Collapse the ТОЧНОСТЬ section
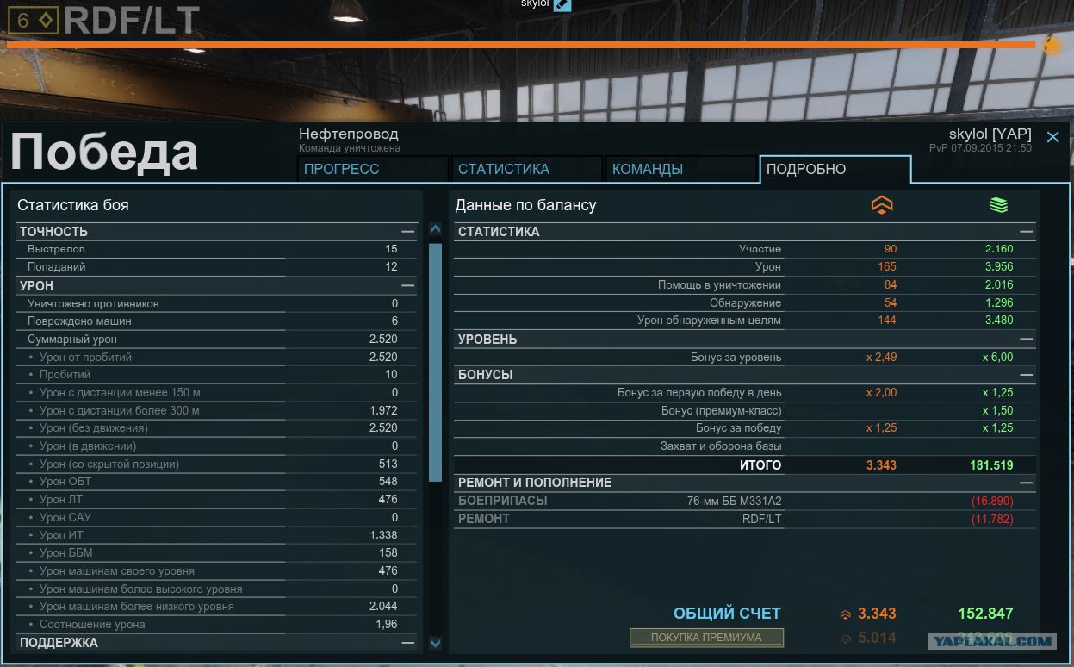 [x=407, y=231]
